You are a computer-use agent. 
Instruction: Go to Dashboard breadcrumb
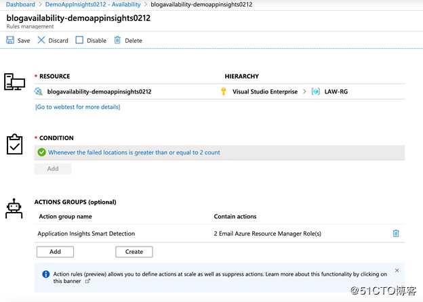(x=20, y=5)
